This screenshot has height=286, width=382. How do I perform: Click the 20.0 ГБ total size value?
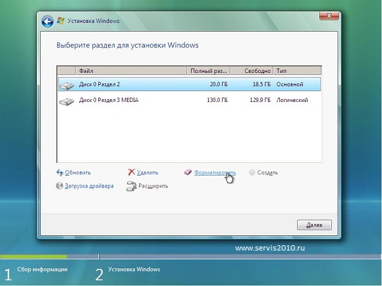point(219,84)
